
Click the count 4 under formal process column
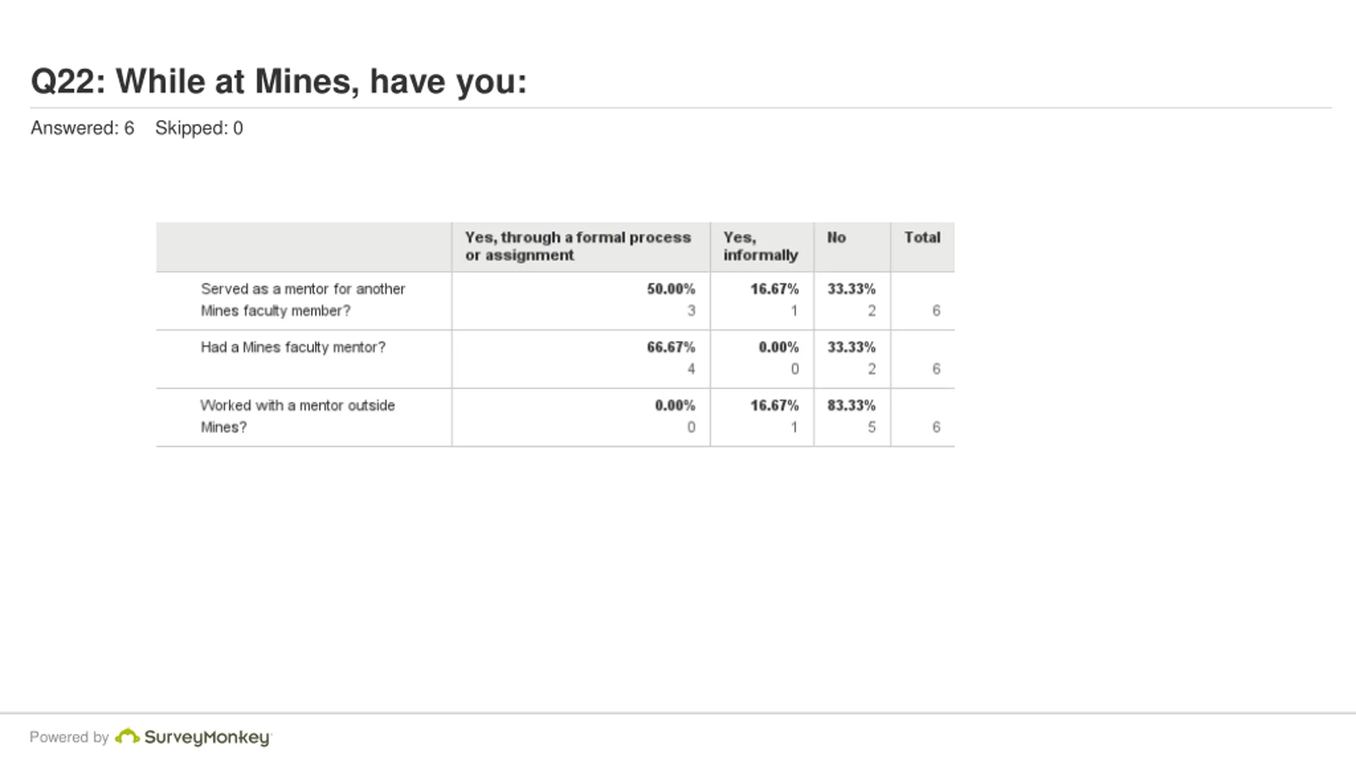691,369
